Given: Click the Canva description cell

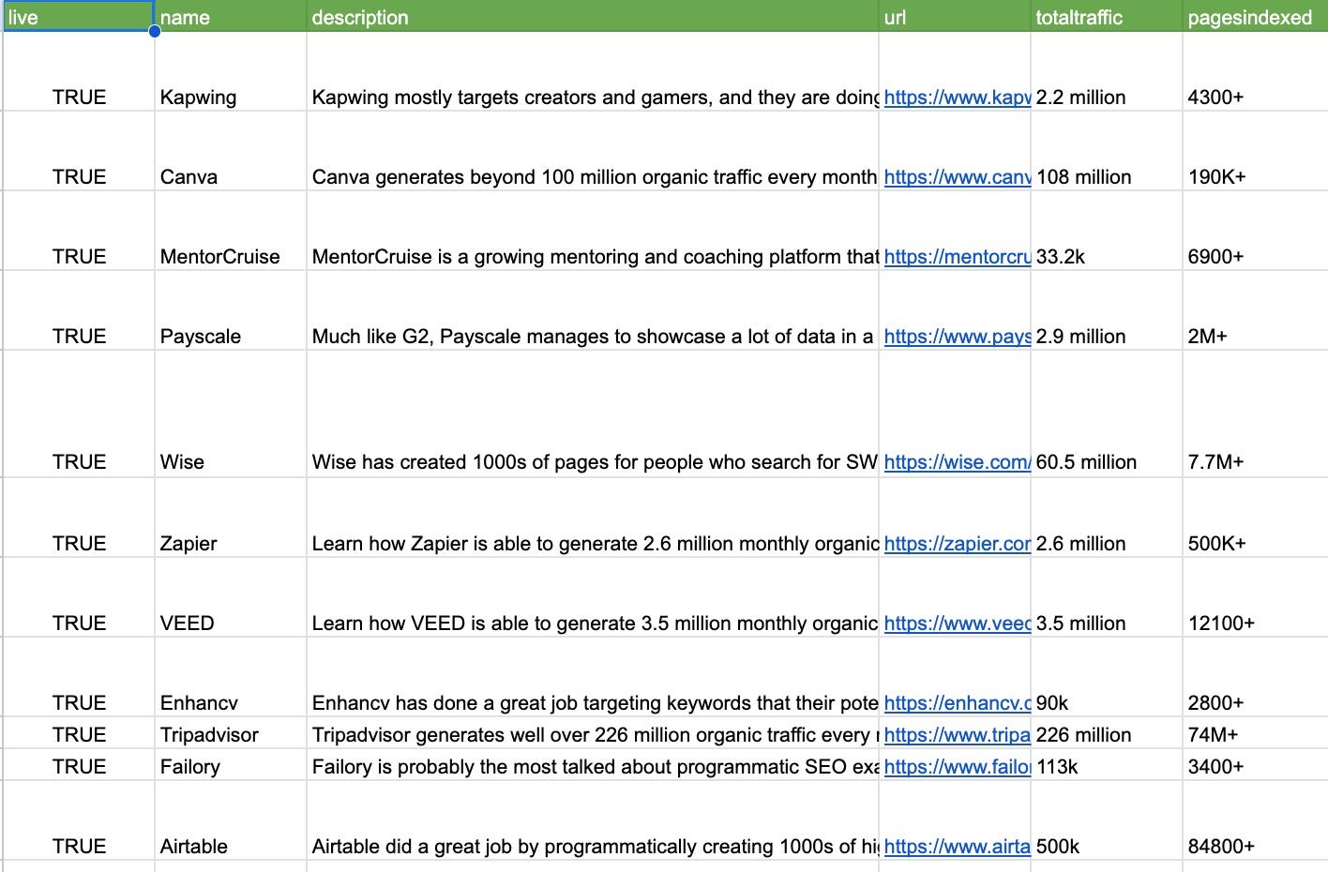Looking at the screenshot, I should tap(593, 151).
